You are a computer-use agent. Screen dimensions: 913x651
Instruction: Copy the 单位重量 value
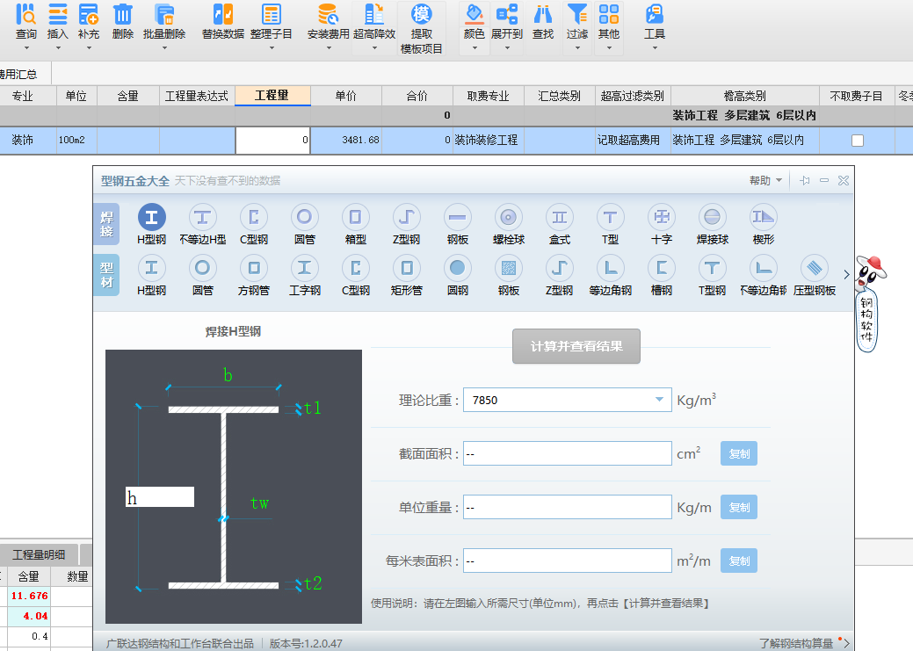coord(738,507)
